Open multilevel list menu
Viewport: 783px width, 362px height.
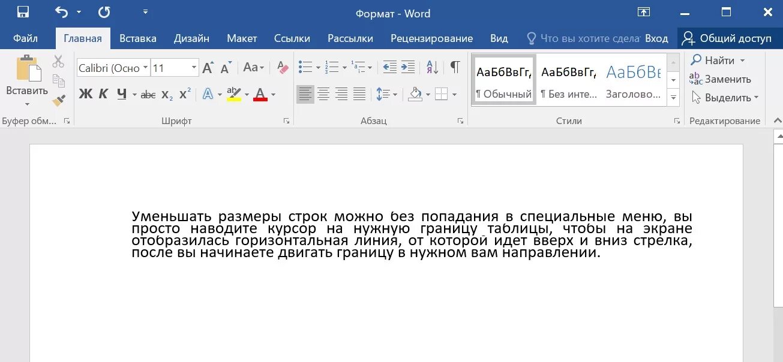click(x=361, y=67)
